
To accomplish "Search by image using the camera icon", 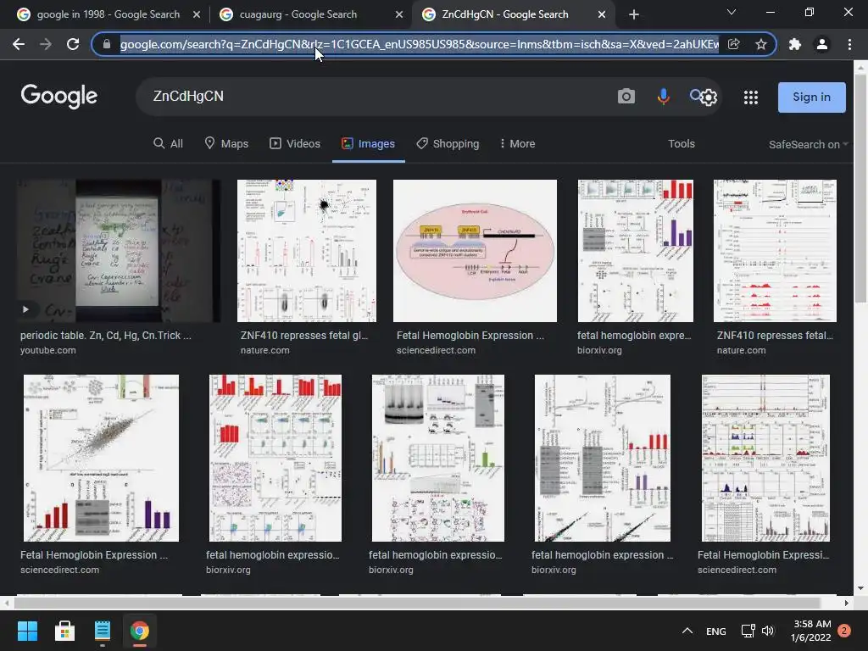I will 626,97.
